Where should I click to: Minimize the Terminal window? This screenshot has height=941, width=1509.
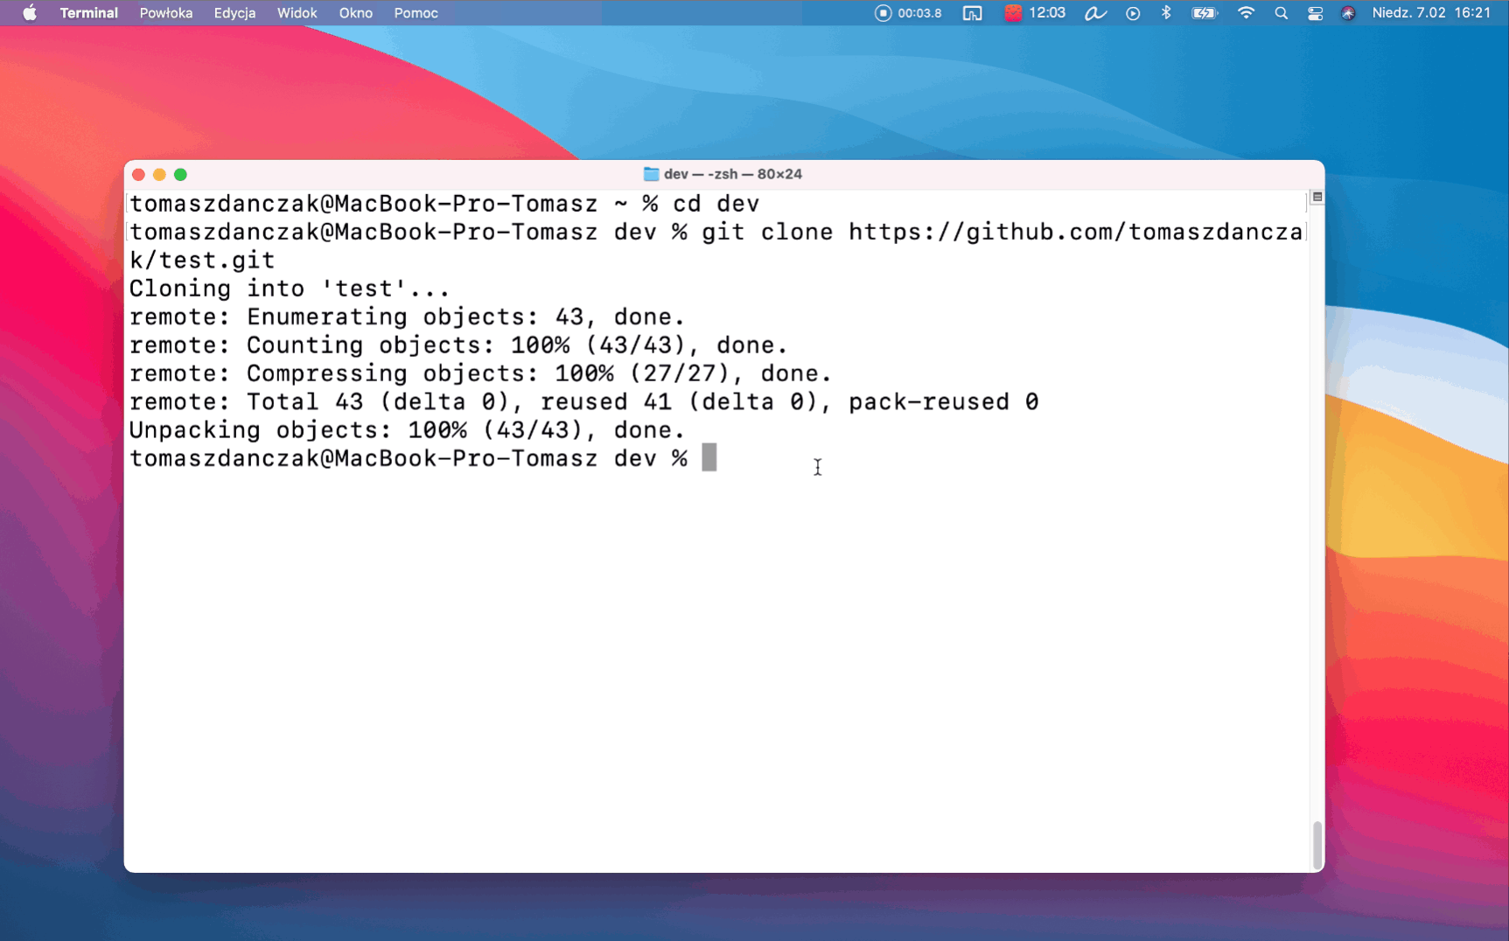pos(159,175)
